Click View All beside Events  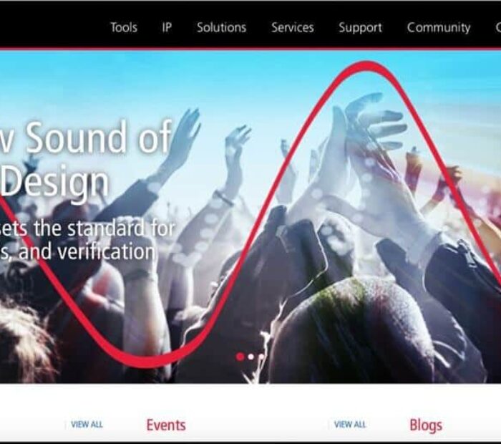coord(87,425)
